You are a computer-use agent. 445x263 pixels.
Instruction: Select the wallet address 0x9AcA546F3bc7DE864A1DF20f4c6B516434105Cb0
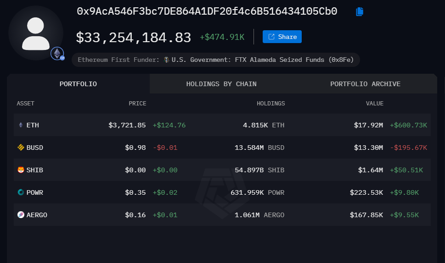[207, 11]
